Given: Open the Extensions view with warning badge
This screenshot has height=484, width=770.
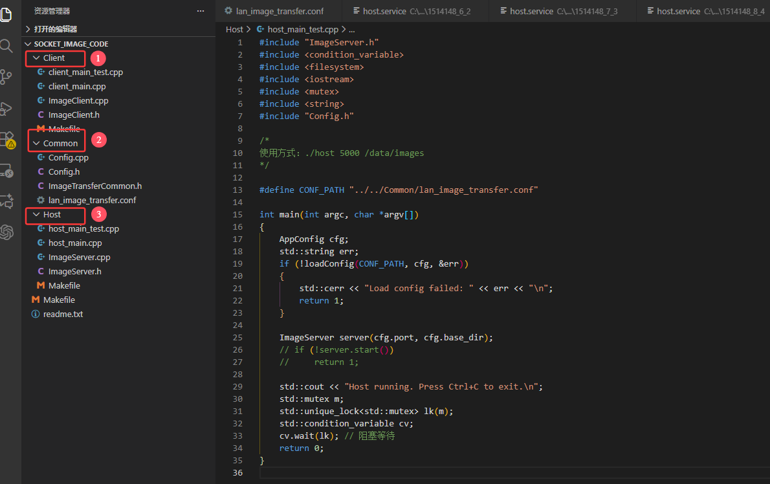Looking at the screenshot, I should 7,140.
